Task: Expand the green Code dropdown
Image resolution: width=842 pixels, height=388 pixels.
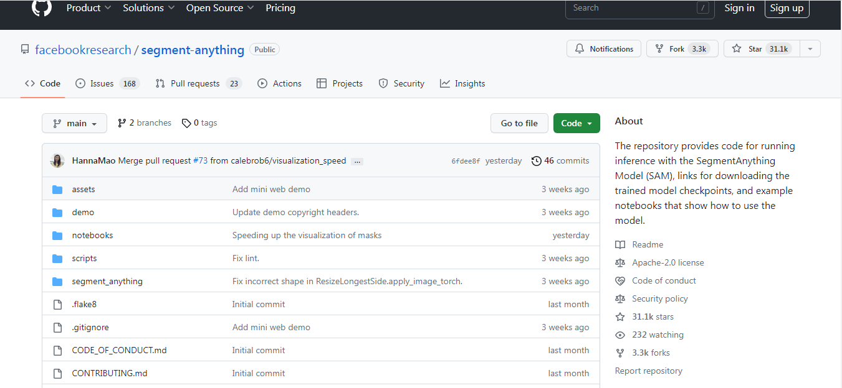Action: point(576,123)
